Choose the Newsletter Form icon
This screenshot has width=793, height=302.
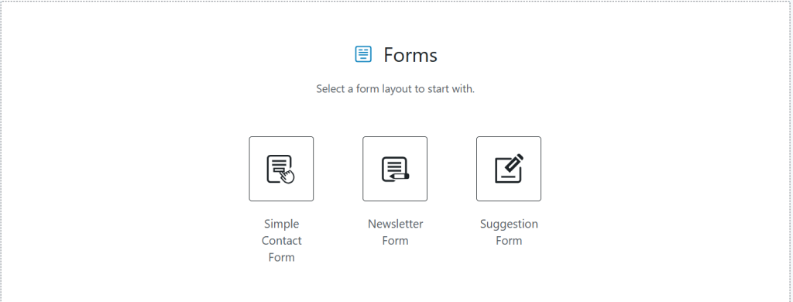coord(395,169)
